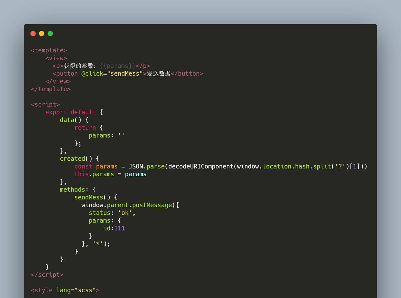Click the opening <template> tag

[49, 50]
